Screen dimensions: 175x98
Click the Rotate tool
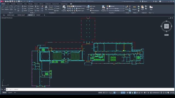coord(31,6)
